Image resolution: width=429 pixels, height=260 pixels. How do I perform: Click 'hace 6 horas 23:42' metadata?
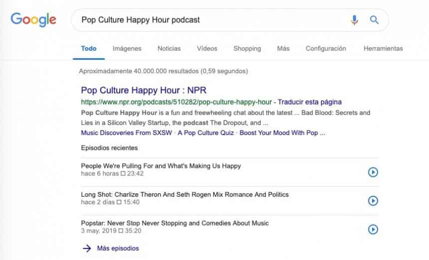pyautogui.click(x=112, y=174)
